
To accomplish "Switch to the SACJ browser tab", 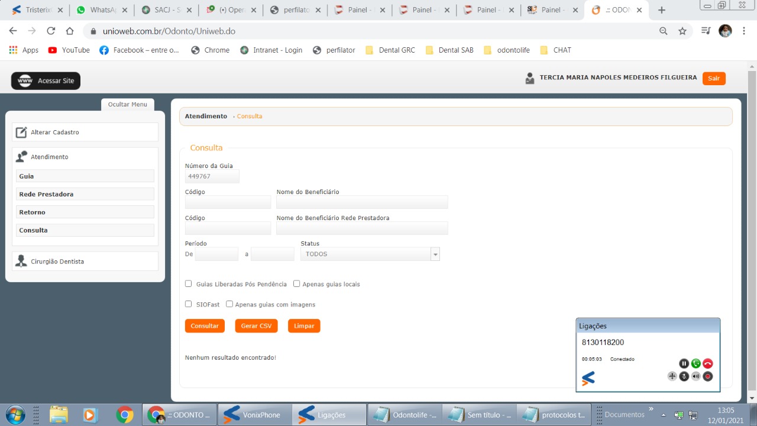I will point(166,10).
